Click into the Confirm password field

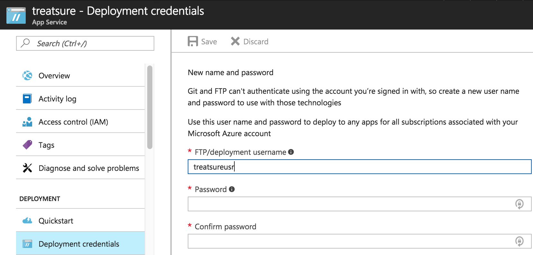[359, 241]
